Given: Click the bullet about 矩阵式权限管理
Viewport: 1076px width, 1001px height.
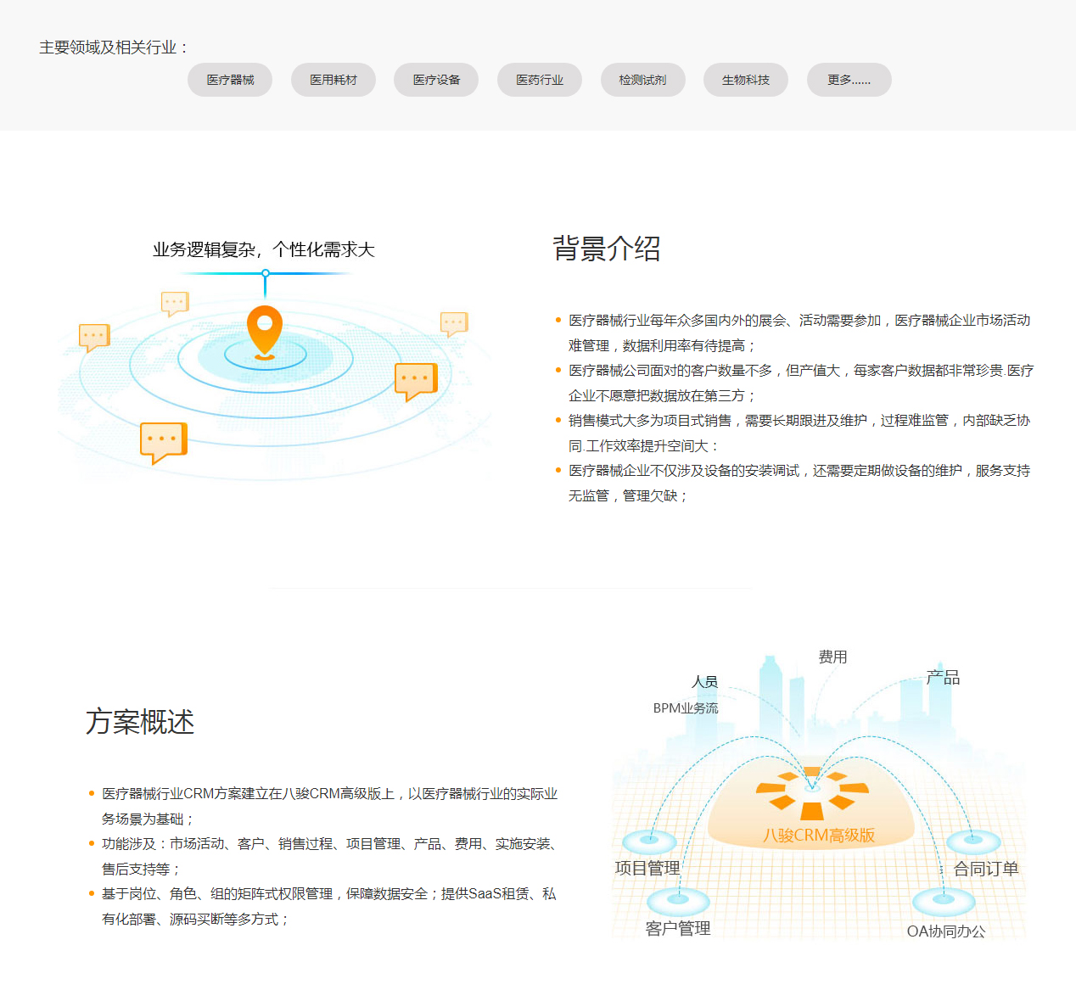Looking at the screenshot, I should (x=329, y=906).
